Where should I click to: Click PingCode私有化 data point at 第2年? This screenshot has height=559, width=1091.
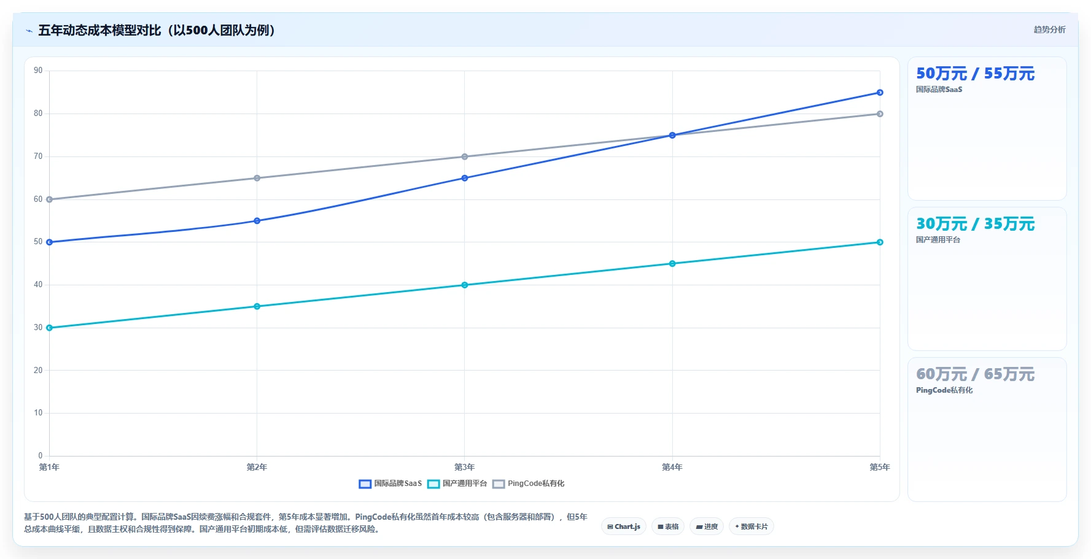click(257, 178)
